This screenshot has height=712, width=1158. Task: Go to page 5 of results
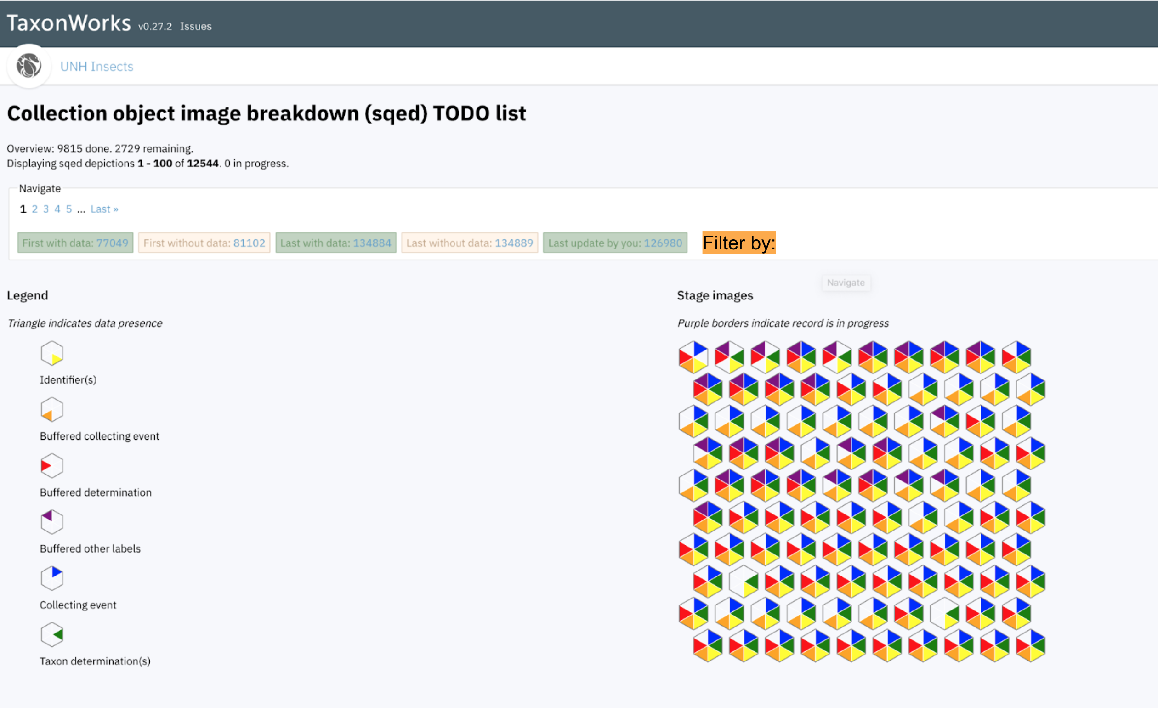coord(69,209)
